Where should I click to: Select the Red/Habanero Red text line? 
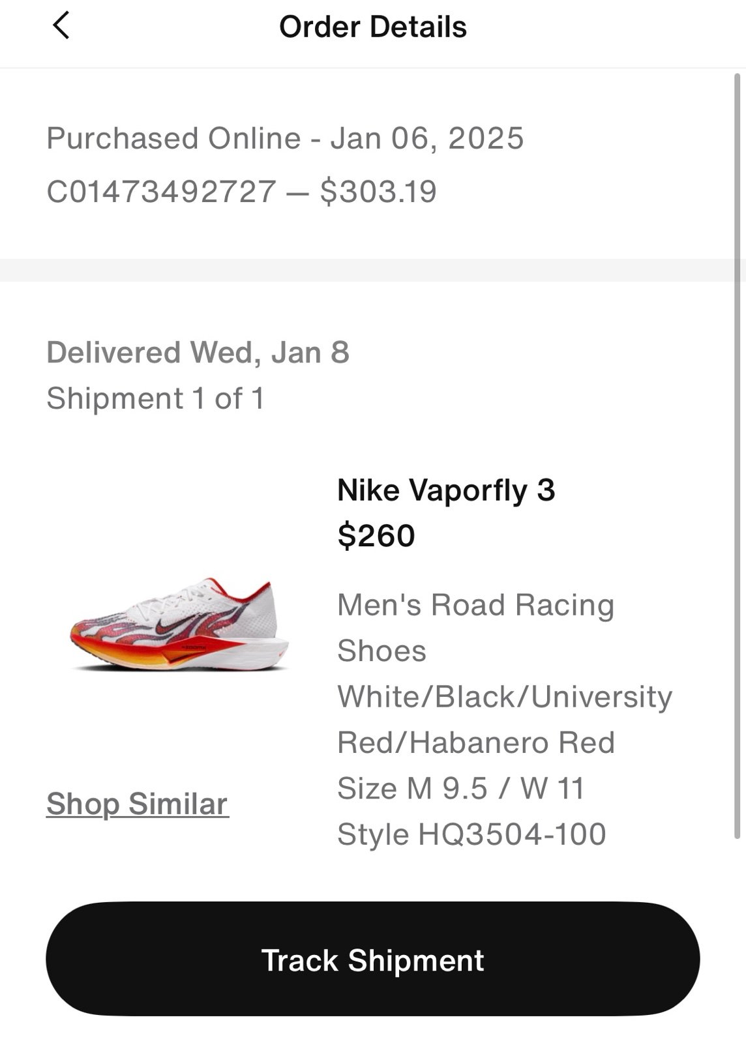point(476,742)
